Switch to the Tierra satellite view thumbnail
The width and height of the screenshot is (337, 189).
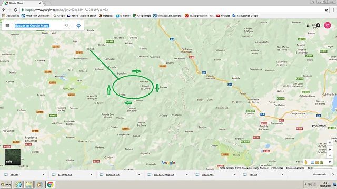[x=13, y=157]
